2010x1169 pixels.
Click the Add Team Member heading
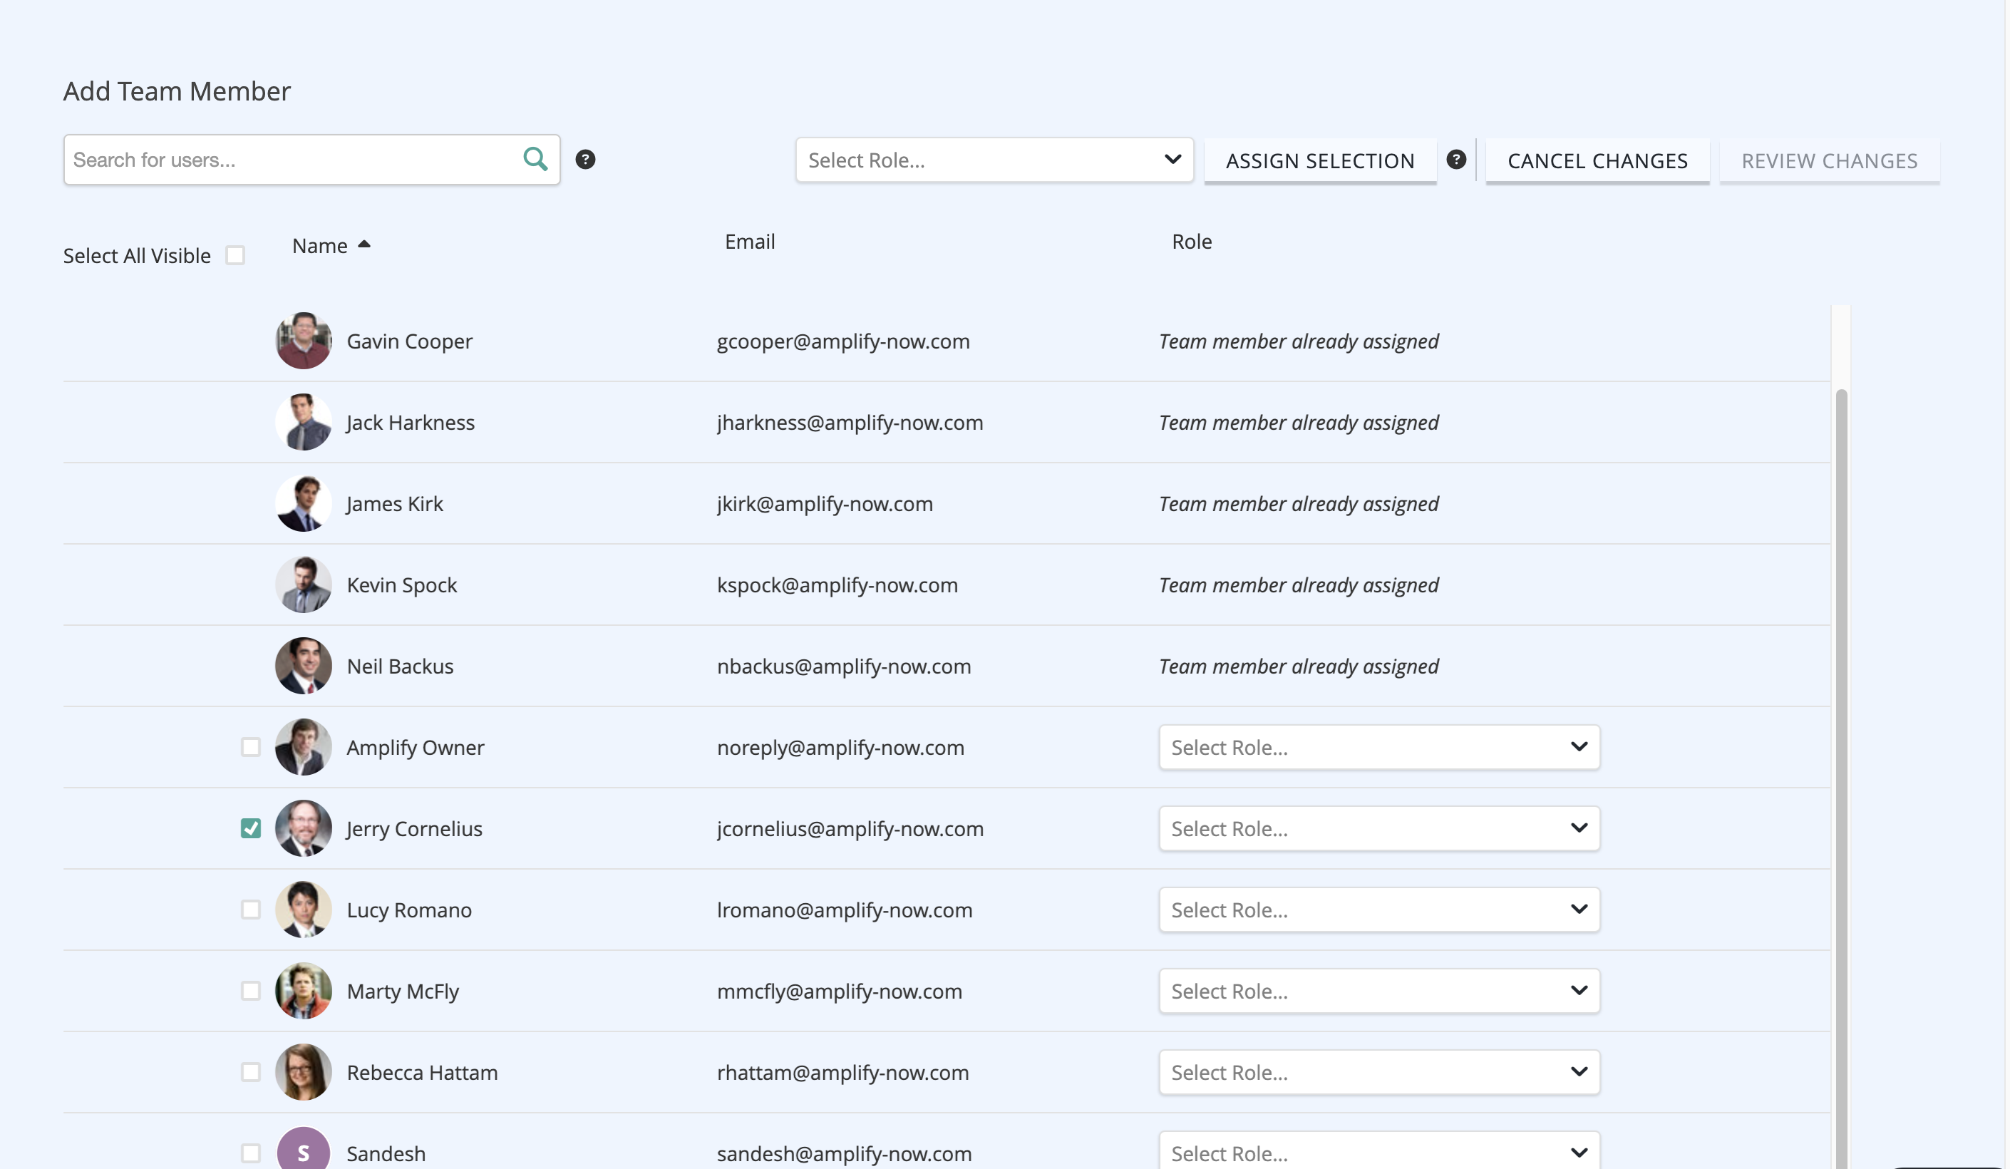[177, 91]
